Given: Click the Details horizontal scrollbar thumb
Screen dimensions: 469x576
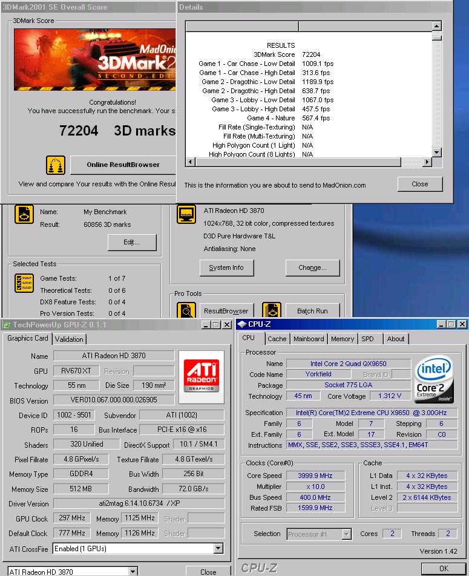Looking at the screenshot, I should coord(298,162).
